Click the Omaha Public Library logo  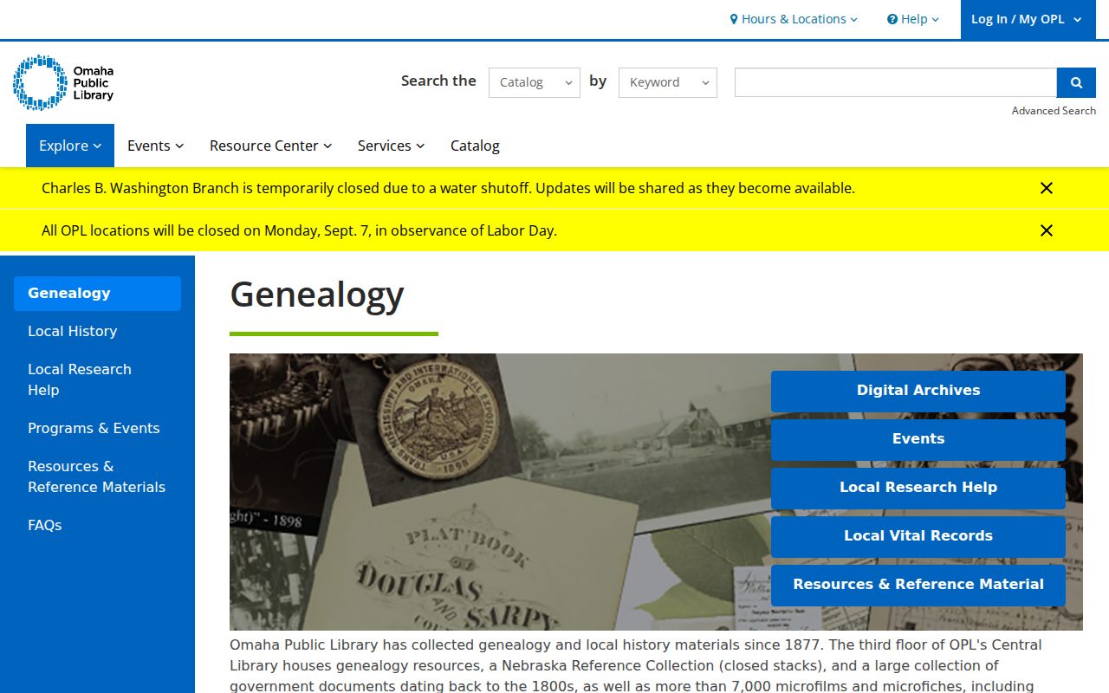pos(63,82)
